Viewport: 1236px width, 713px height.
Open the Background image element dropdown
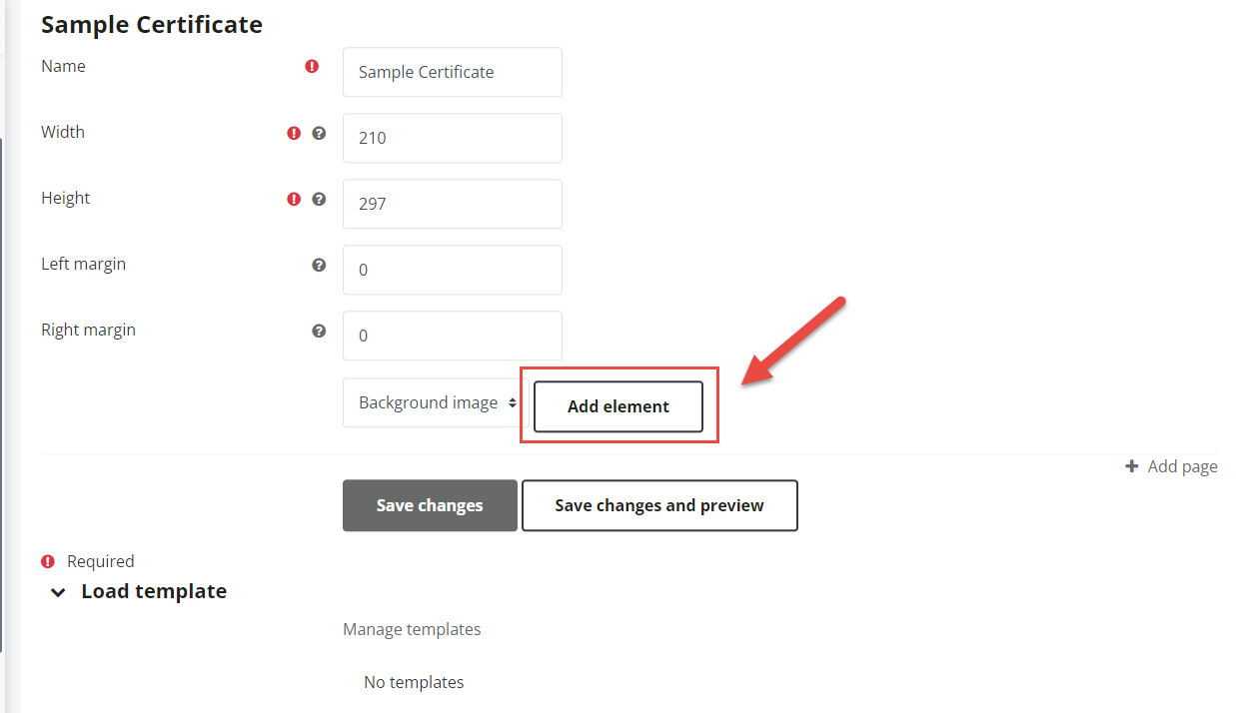[437, 402]
